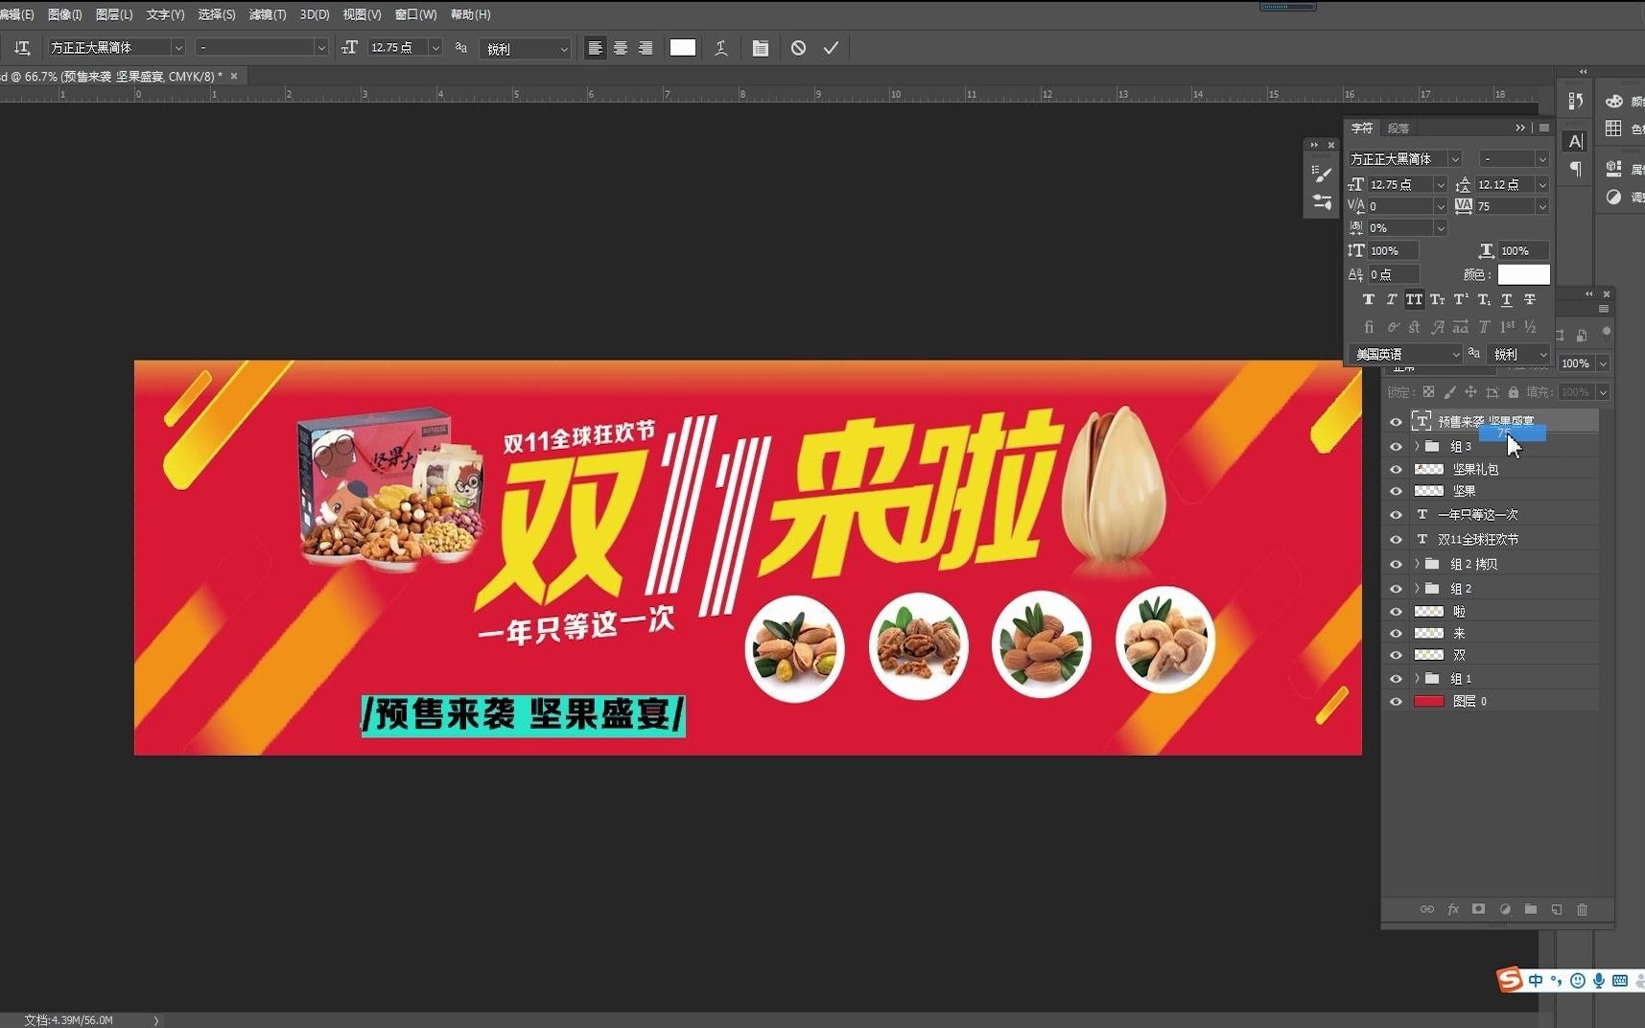Open the Paragraph panel icon below the Character icon
The width and height of the screenshot is (1645, 1028).
pos(1576,168)
